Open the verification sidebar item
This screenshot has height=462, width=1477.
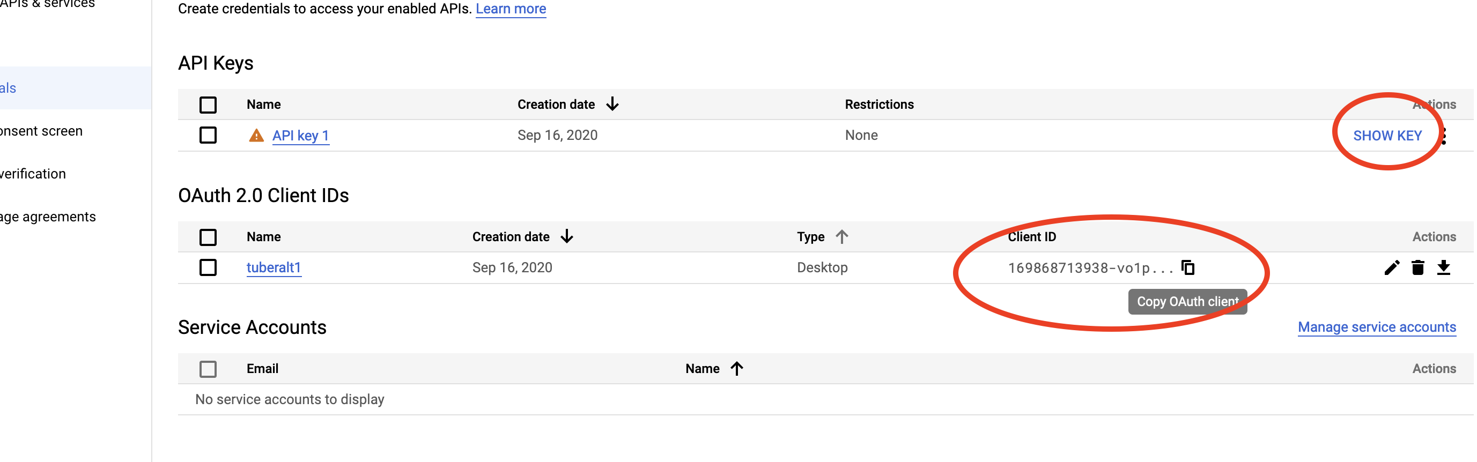click(x=33, y=174)
